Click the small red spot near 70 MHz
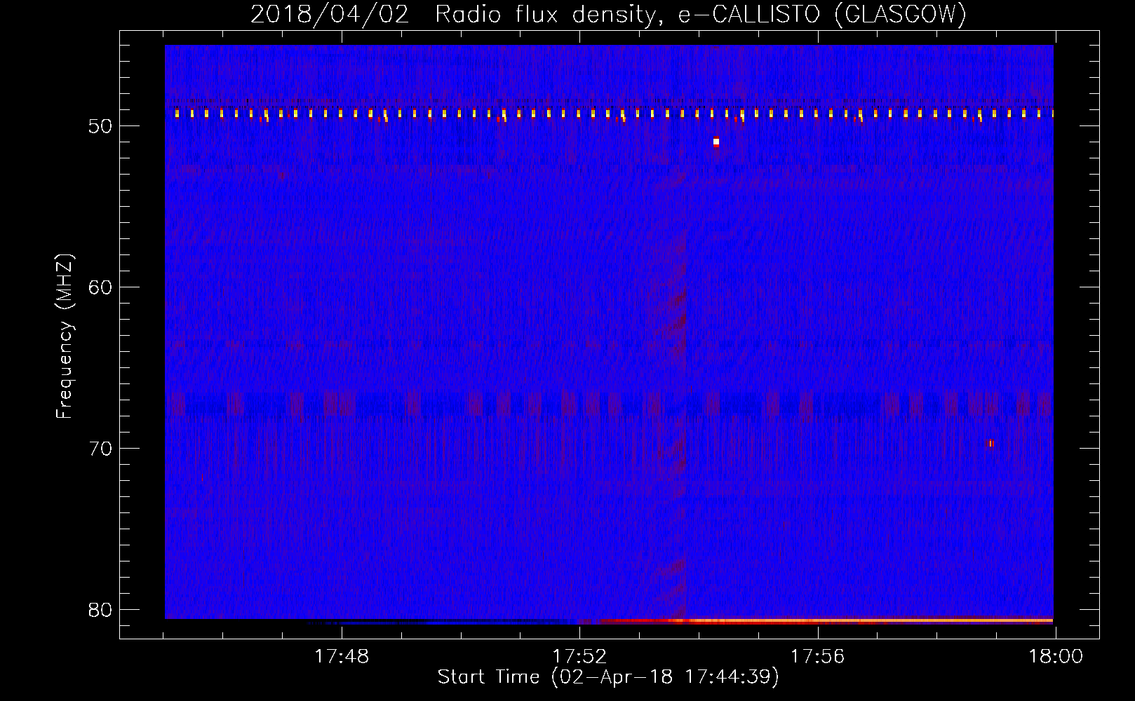 991,443
